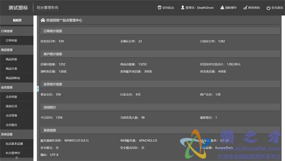Click the 会员统计信息 section header
The image size is (285, 161).
click(x=160, y=84)
